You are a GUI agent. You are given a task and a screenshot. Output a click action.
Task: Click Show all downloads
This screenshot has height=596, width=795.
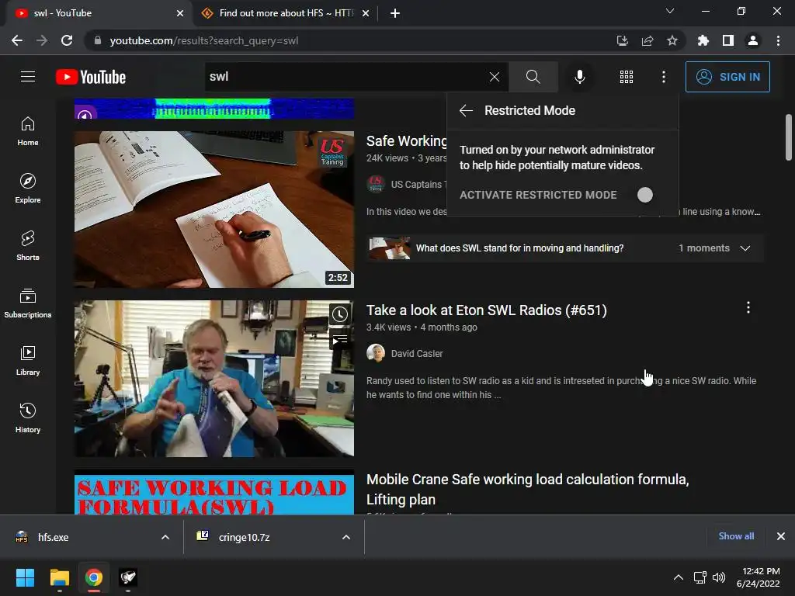click(x=736, y=536)
